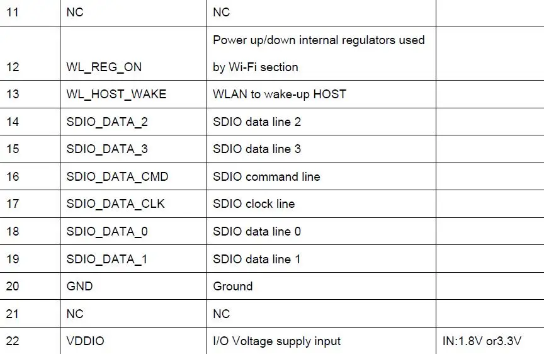Click the SDIO_DATA_CMD pin label

click(117, 177)
